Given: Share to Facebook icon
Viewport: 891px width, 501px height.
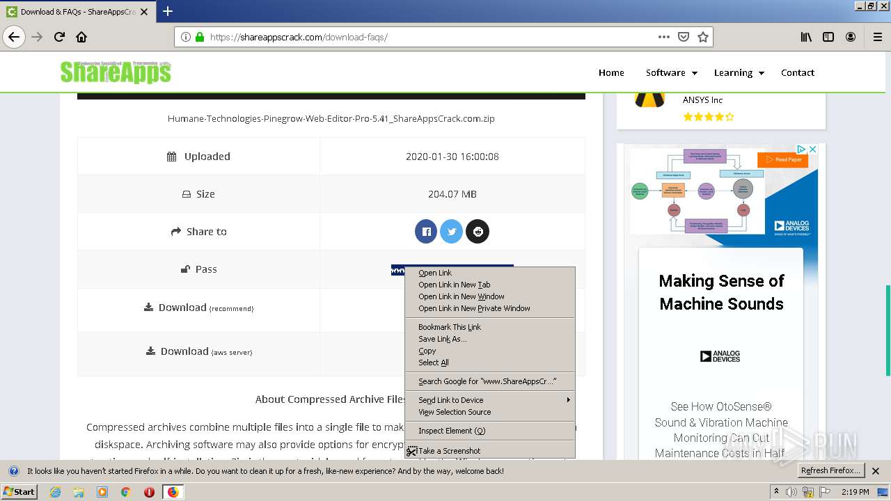Looking at the screenshot, I should pos(426,232).
